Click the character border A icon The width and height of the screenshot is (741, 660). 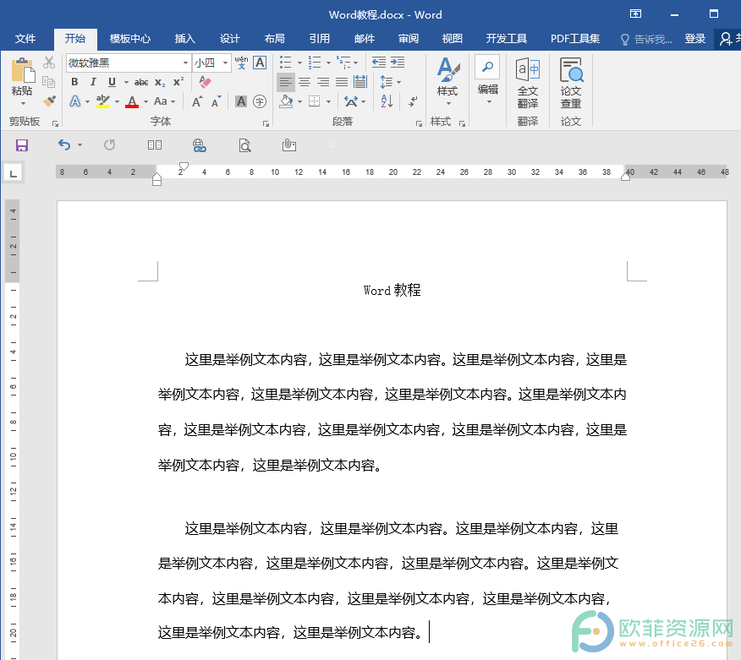tap(260, 63)
